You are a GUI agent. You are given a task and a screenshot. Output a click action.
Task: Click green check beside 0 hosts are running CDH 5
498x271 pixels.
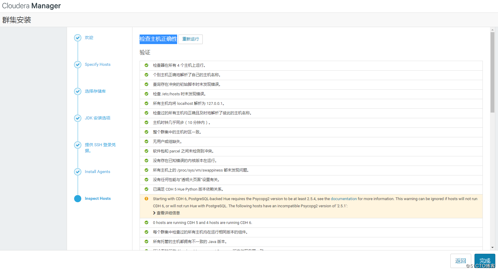pos(146,222)
